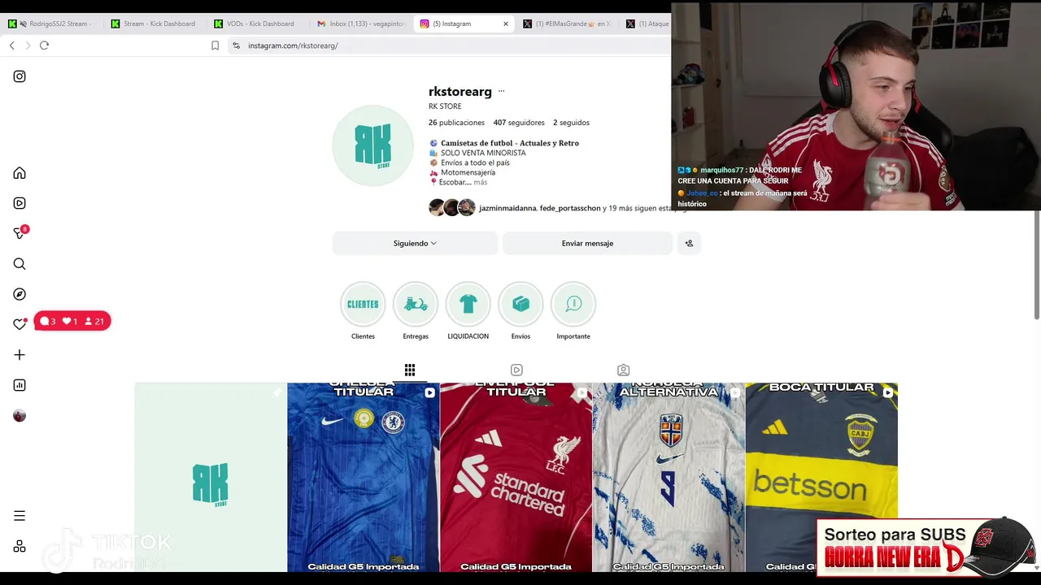Open Reels icon in sidebar
Viewport: 1041px width, 585px height.
click(20, 203)
